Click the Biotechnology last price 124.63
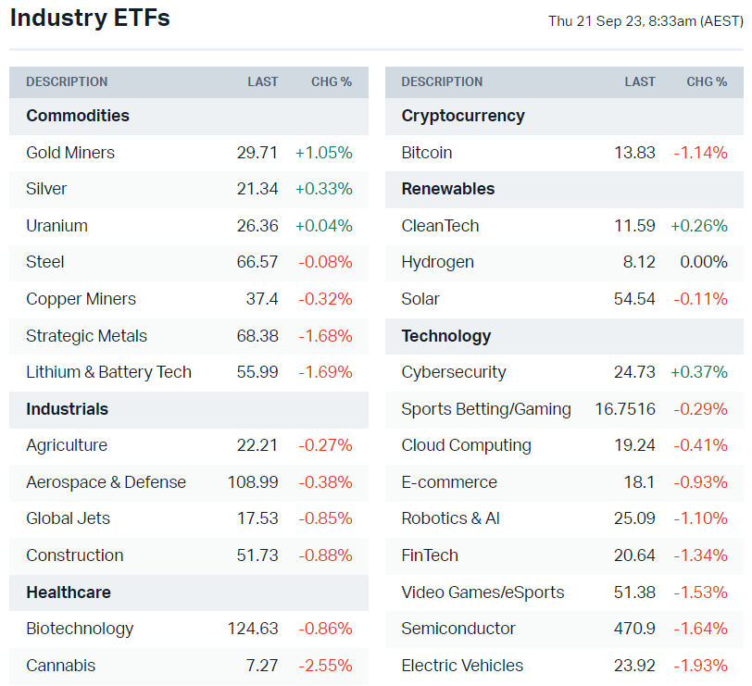752x686 pixels. (253, 629)
